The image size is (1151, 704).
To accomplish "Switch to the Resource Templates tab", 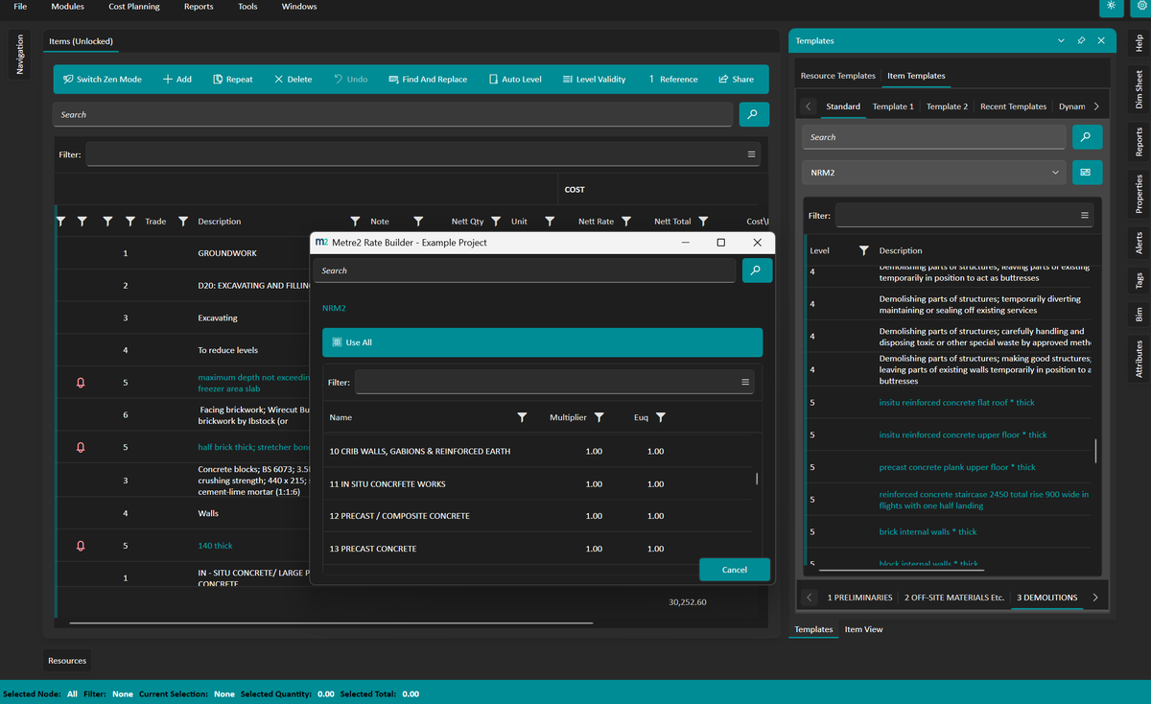I will coord(838,76).
